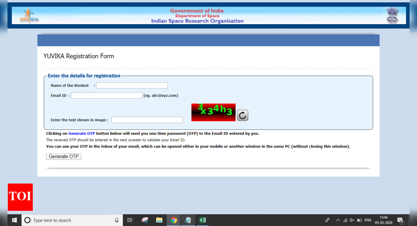The height and width of the screenshot is (226, 417).
Task: Click the captcha image 3x34h3
Action: pos(213,112)
